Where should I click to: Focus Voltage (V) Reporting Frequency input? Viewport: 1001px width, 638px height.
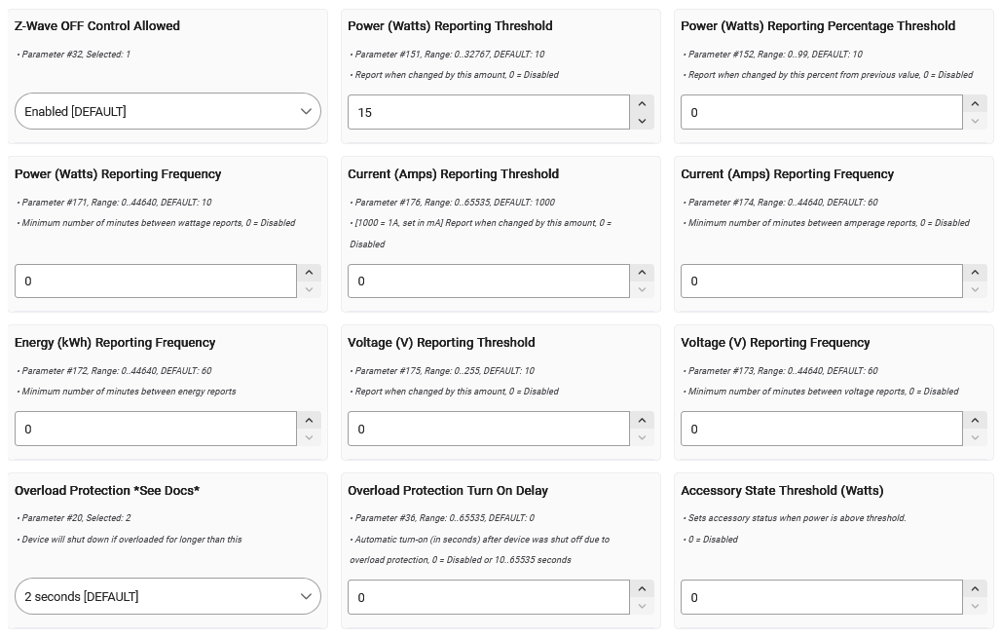[x=821, y=429]
